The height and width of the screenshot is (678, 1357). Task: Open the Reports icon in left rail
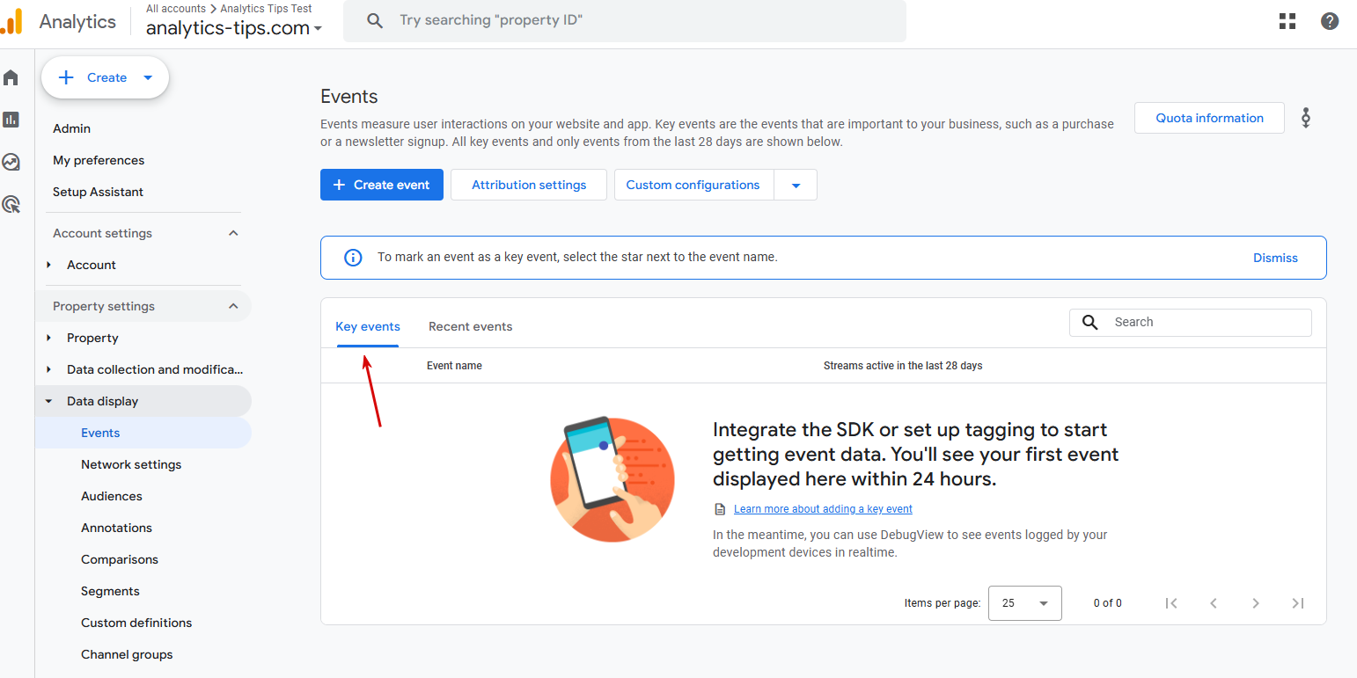tap(11, 120)
